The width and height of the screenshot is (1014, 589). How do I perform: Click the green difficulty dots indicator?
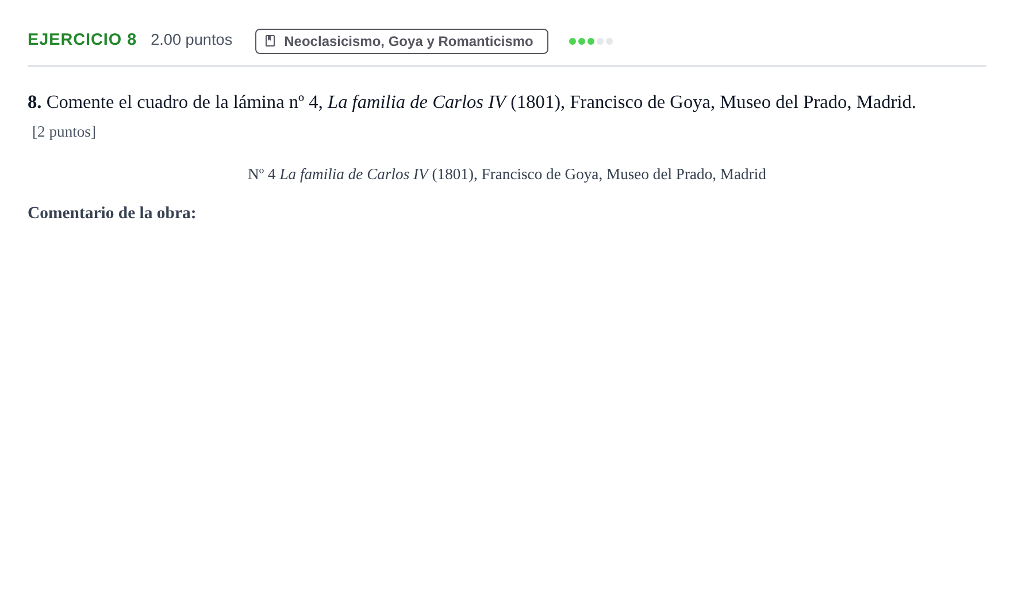(591, 41)
